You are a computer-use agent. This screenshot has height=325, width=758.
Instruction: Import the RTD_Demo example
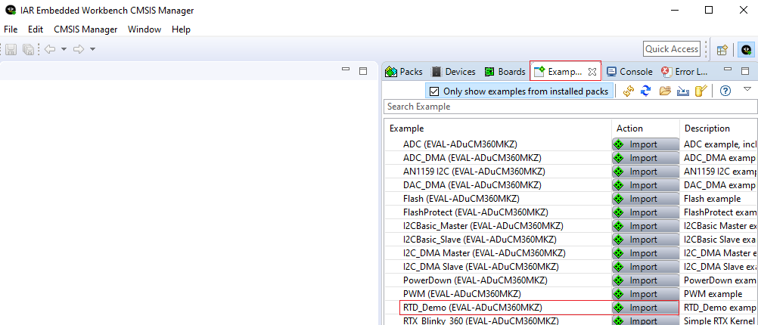tap(645, 308)
